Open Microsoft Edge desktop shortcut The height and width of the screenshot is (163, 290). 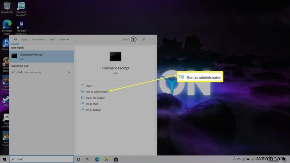click(x=7, y=27)
